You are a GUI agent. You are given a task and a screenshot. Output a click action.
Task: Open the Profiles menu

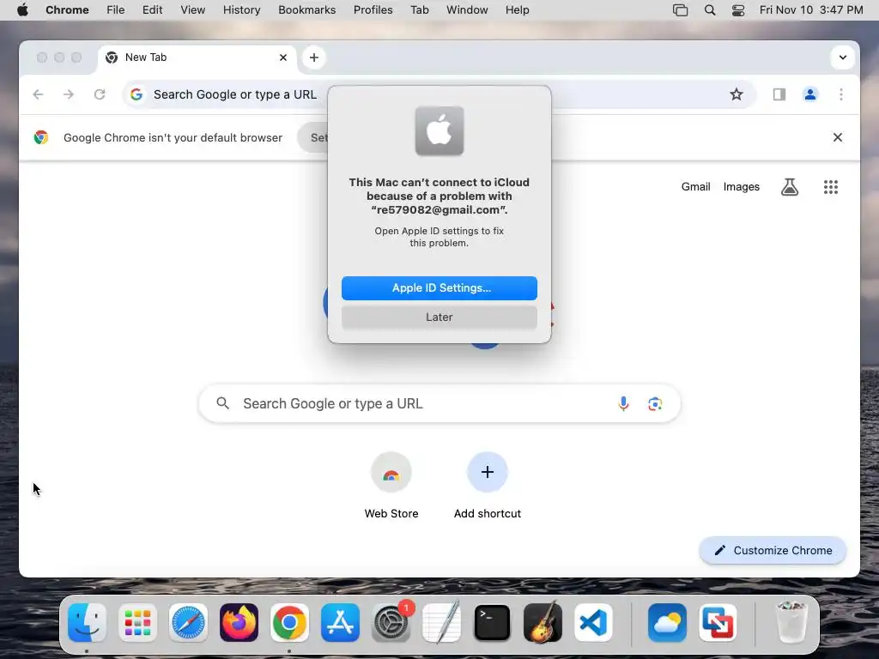pyautogui.click(x=373, y=9)
